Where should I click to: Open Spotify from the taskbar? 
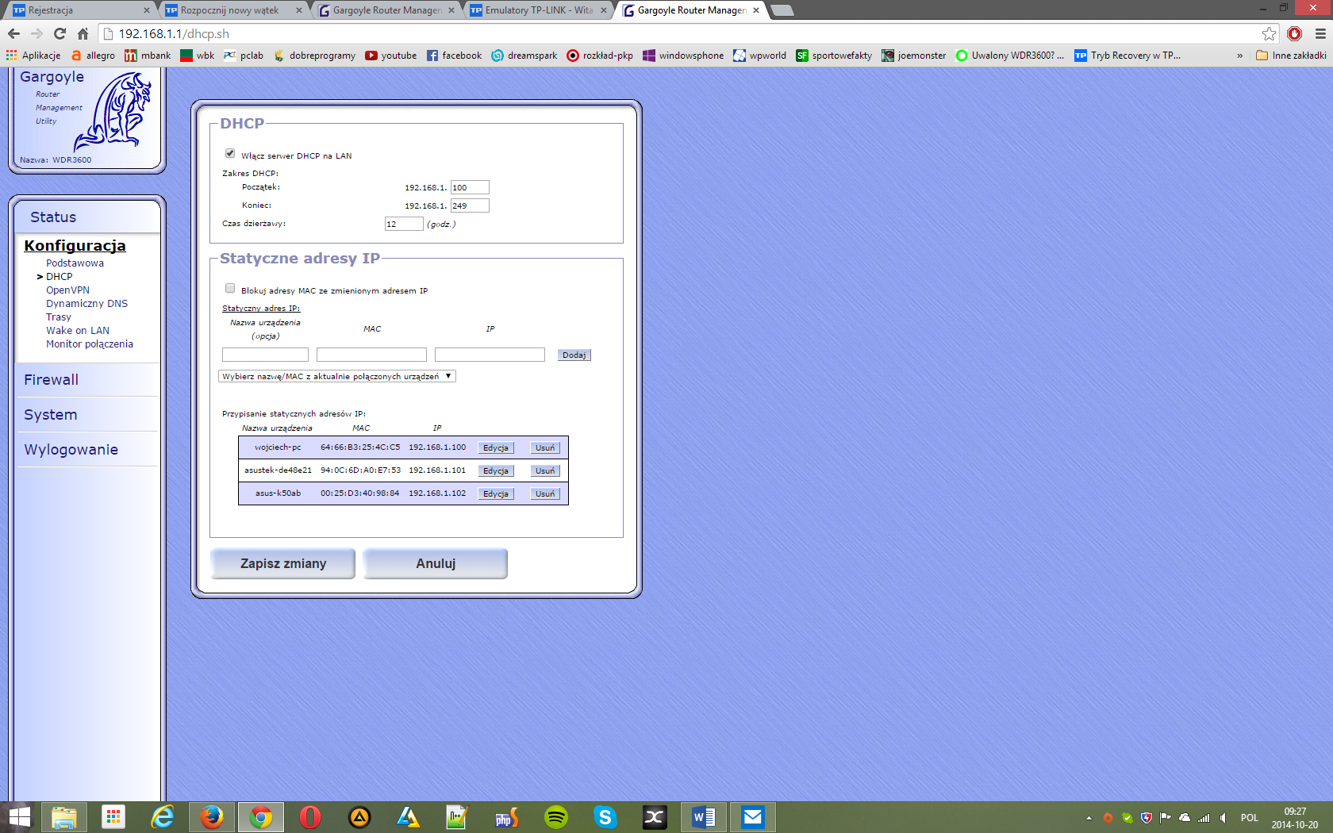tap(556, 816)
